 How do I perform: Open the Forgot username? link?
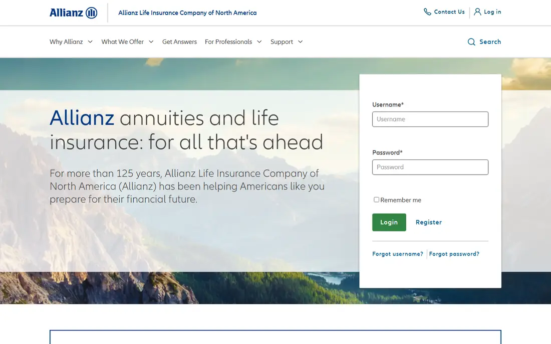(397, 254)
